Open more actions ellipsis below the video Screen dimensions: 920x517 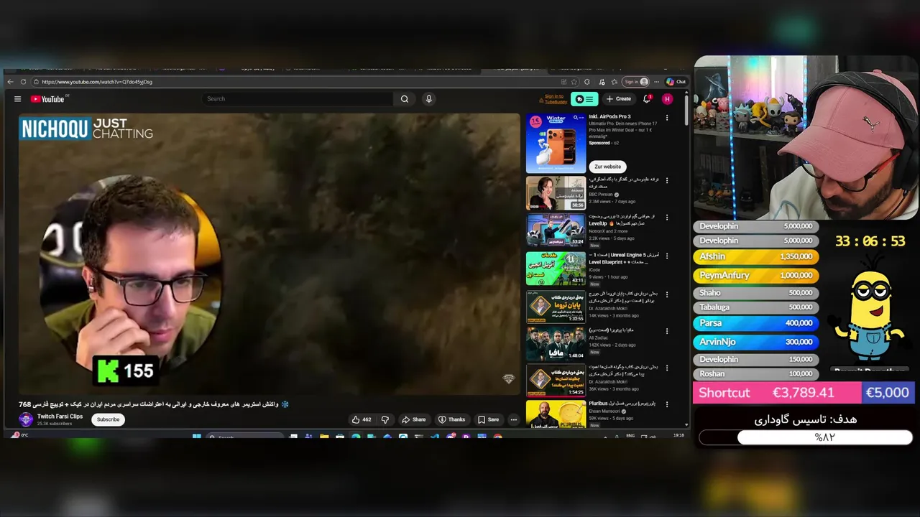click(x=513, y=419)
